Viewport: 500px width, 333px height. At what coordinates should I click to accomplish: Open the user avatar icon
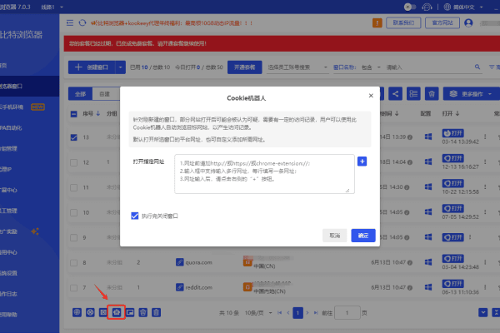[x=468, y=23]
